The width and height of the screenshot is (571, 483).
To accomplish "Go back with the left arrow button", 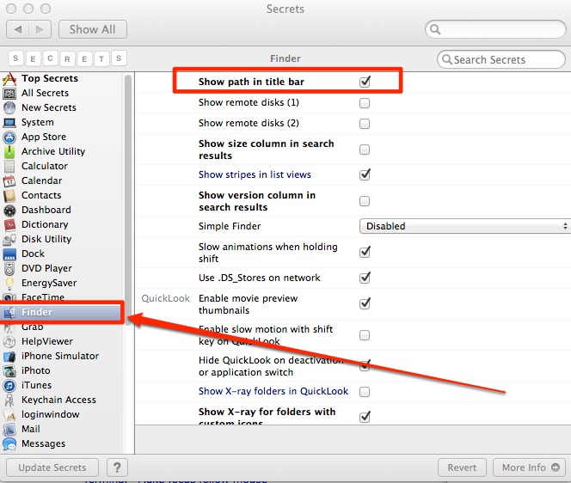I will coord(18,29).
